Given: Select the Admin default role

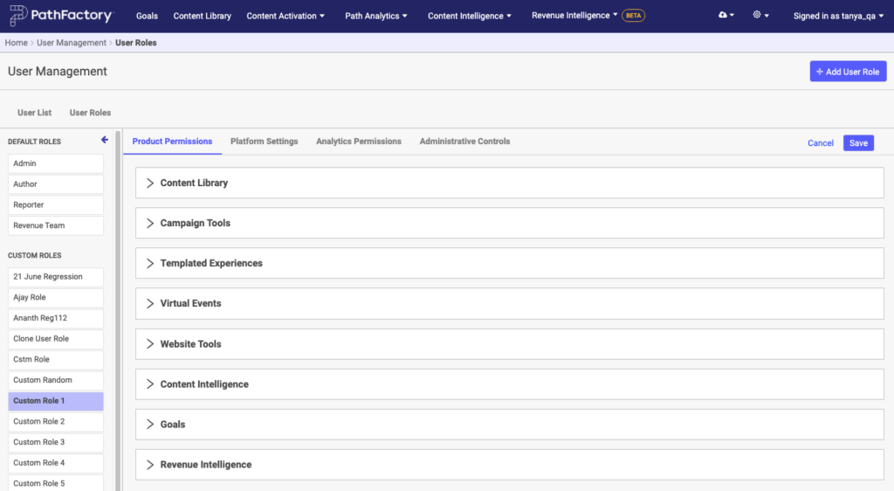Looking at the screenshot, I should 56,163.
